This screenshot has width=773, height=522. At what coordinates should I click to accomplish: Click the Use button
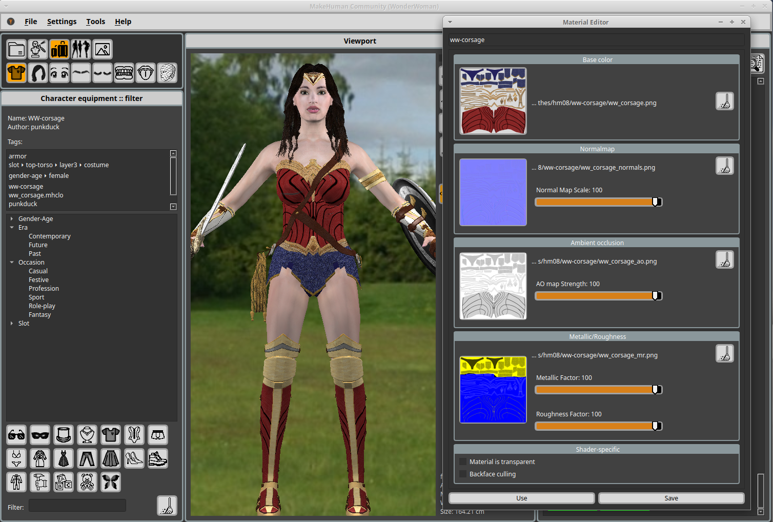[521, 498]
